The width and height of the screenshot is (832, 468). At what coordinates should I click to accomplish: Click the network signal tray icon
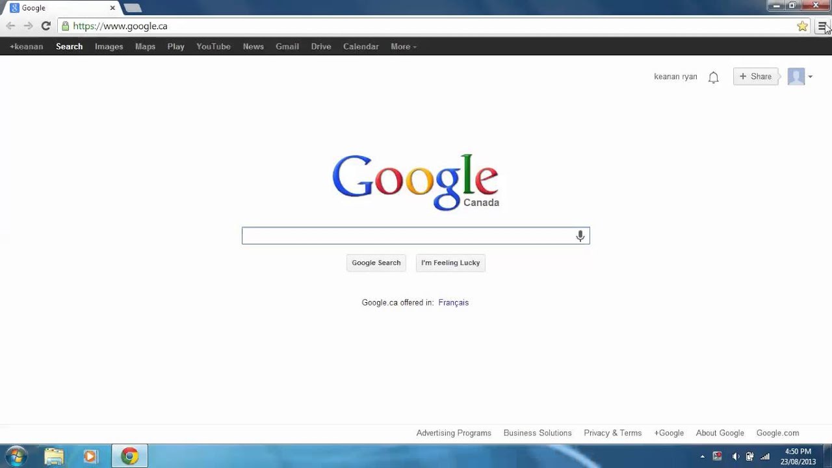(765, 456)
